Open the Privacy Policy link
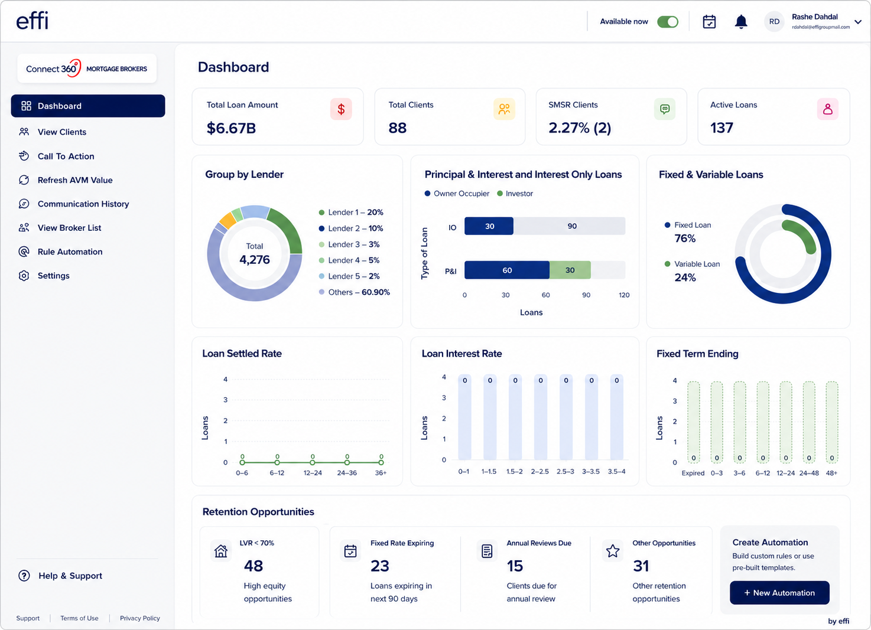This screenshot has height=630, width=871. click(x=140, y=618)
